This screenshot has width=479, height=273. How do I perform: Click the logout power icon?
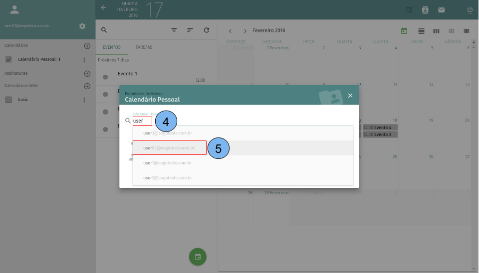point(470,9)
